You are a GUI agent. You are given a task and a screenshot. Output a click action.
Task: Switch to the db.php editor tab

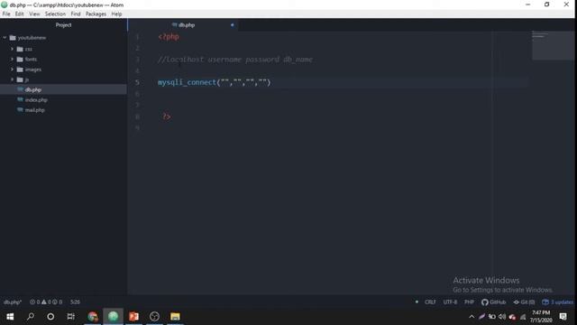(x=183, y=25)
